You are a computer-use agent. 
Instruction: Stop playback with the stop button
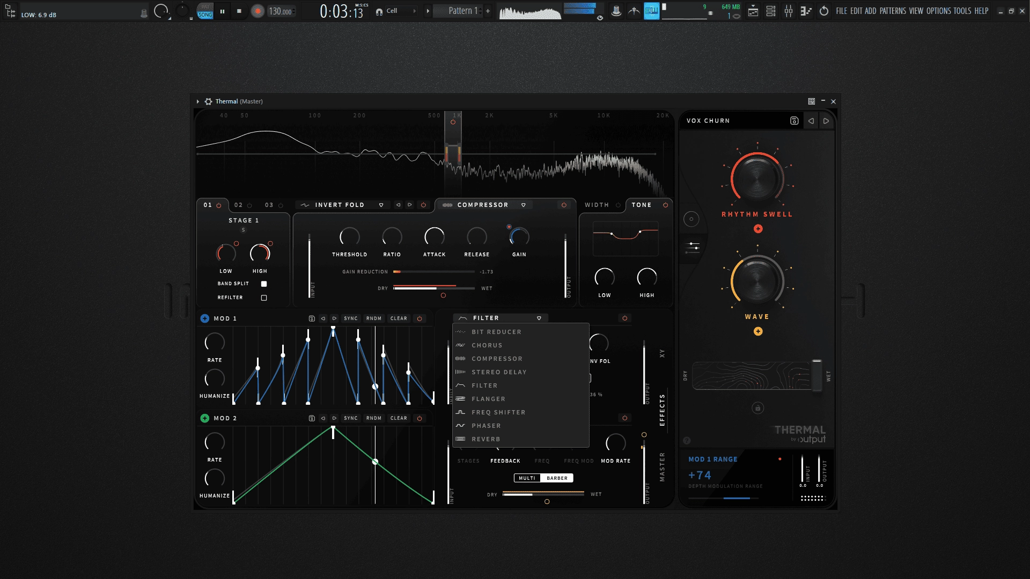pyautogui.click(x=239, y=11)
